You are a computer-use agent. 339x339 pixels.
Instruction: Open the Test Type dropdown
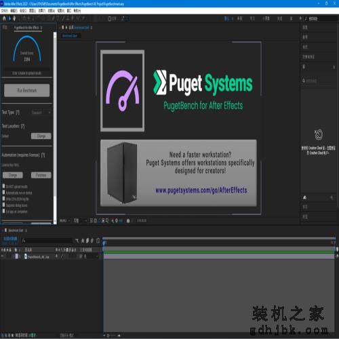point(41,113)
